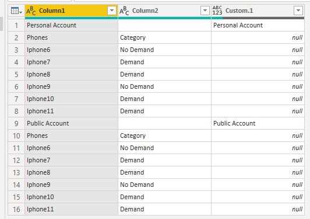Click the Personal Account cell in Custom.1
Image resolution: width=310 pixels, height=219 pixels.
coord(258,25)
